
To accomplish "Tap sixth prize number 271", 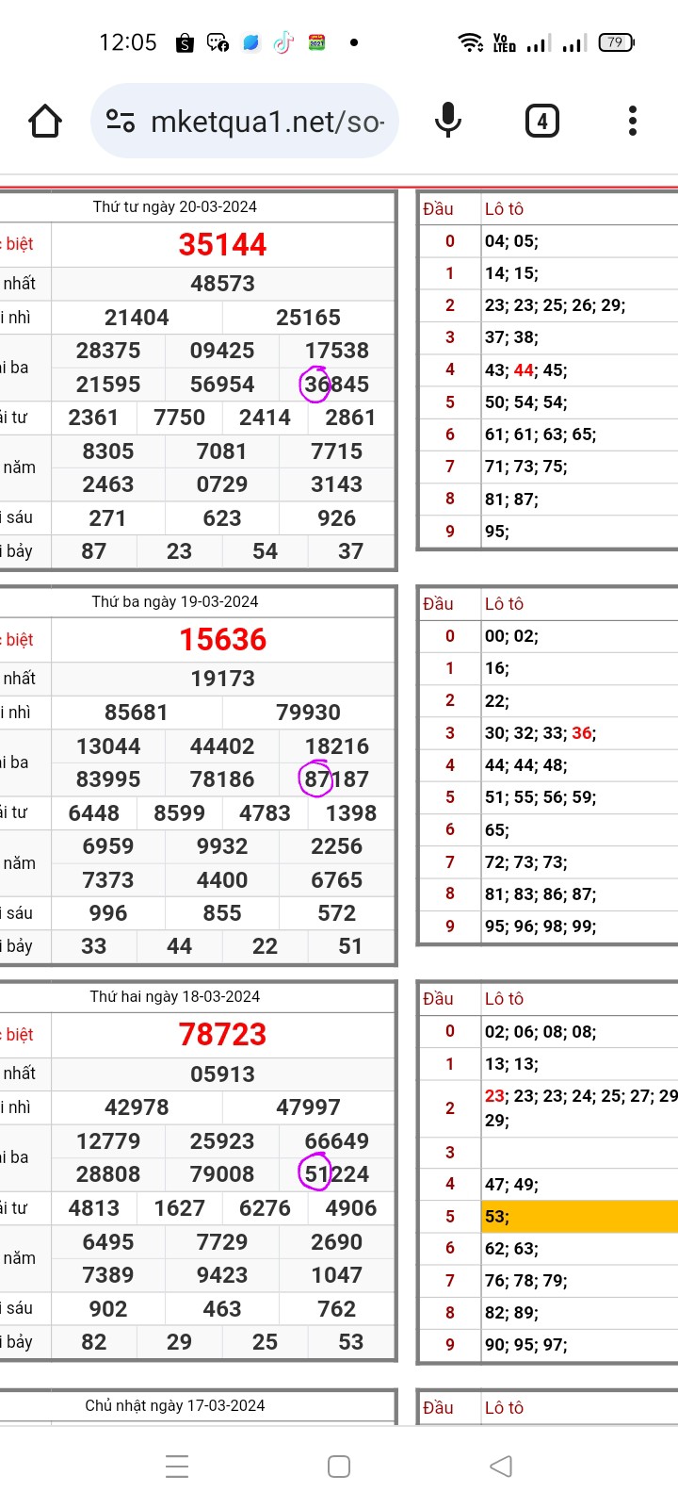I will 107,518.
